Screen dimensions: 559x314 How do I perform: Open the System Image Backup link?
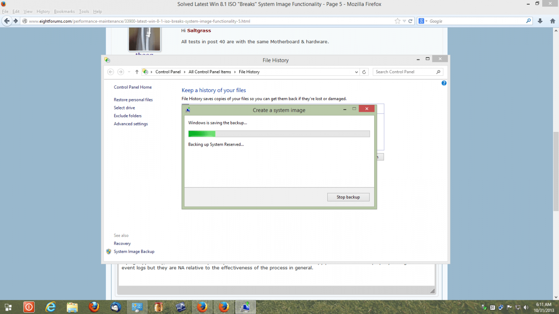point(134,252)
